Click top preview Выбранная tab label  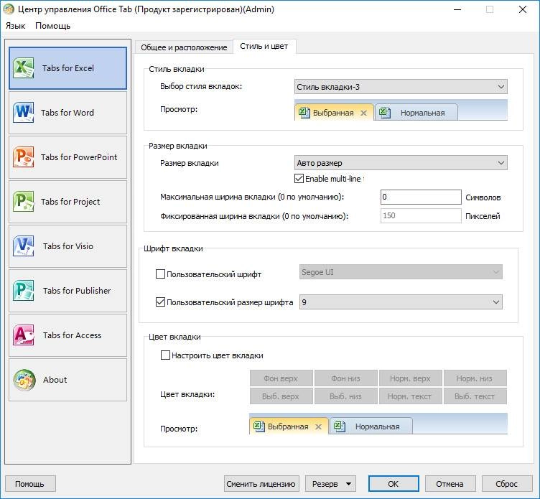point(333,113)
